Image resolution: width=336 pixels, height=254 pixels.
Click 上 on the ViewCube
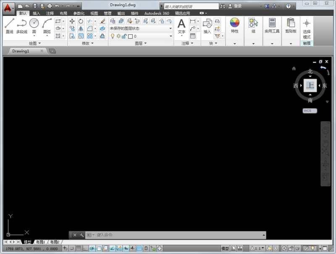pyautogui.click(x=310, y=86)
